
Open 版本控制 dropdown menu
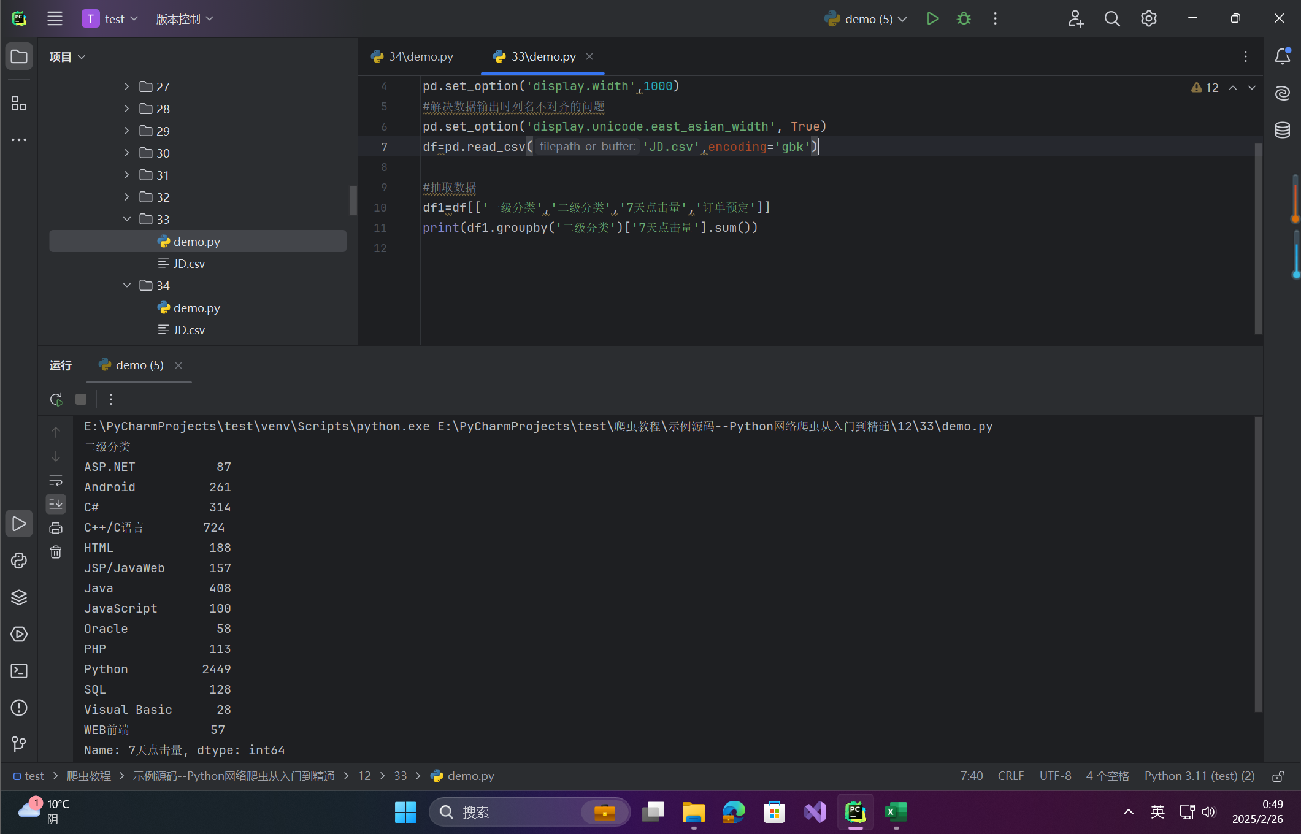(x=185, y=18)
